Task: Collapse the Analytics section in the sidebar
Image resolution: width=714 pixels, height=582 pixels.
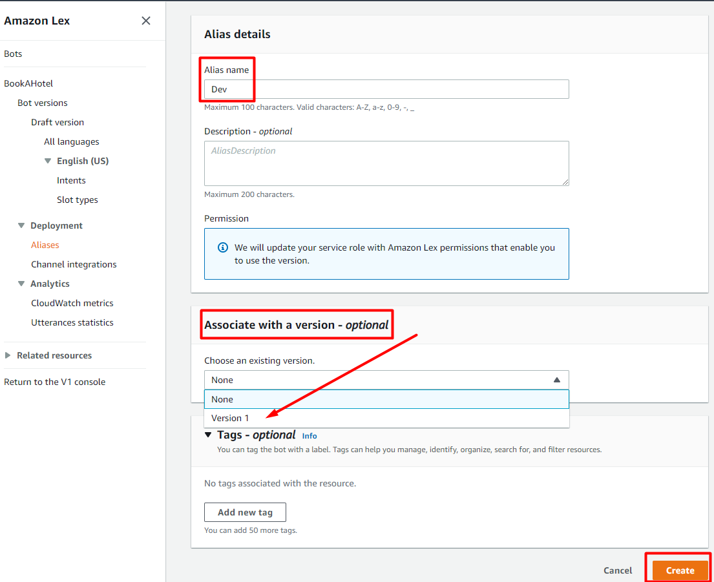Action: pyautogui.click(x=21, y=283)
